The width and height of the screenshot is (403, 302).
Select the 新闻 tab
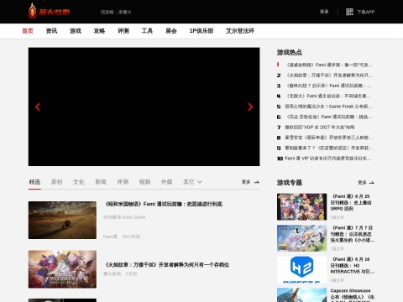(101, 182)
